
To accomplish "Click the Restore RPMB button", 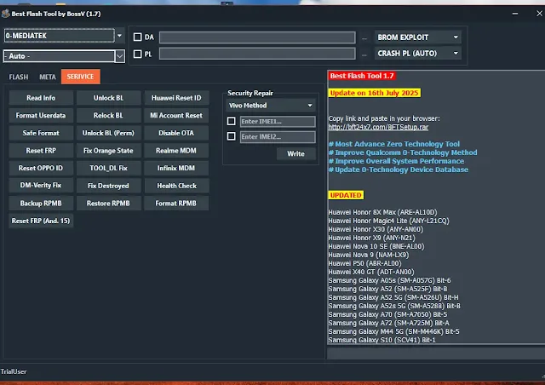I will pos(108,203).
